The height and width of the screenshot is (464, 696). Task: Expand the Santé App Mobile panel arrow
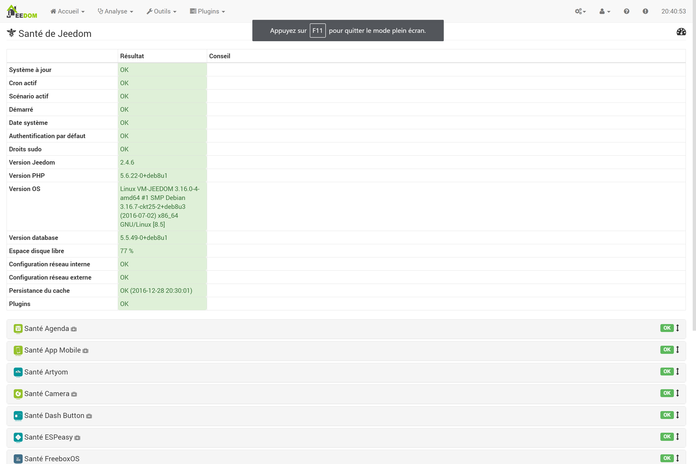[x=678, y=350]
